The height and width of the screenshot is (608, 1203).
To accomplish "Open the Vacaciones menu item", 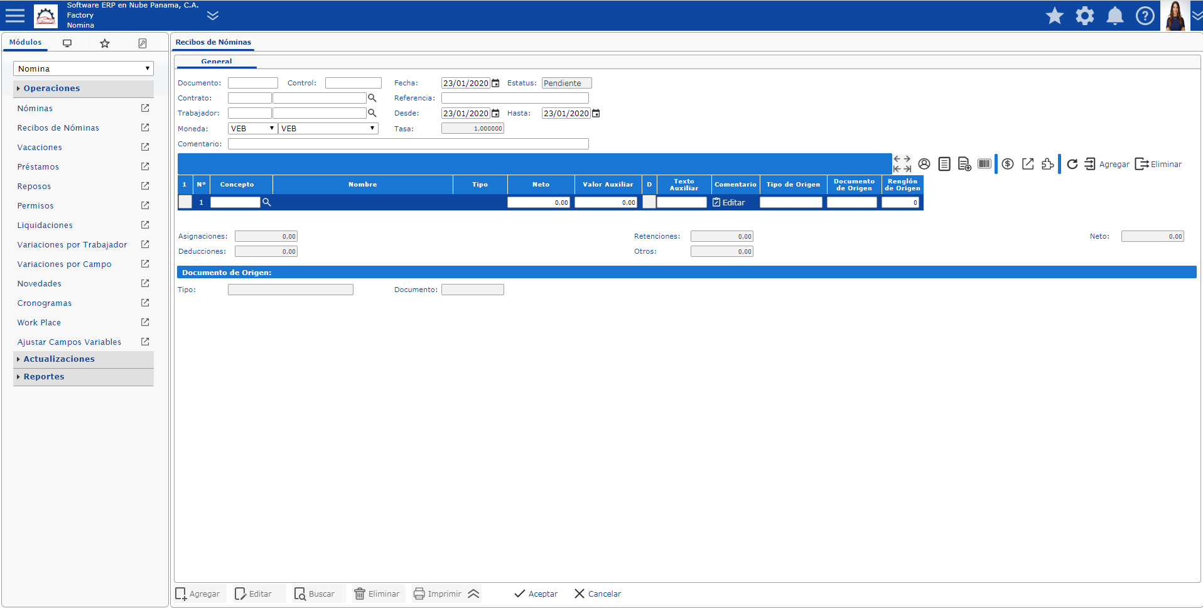I will (40, 148).
